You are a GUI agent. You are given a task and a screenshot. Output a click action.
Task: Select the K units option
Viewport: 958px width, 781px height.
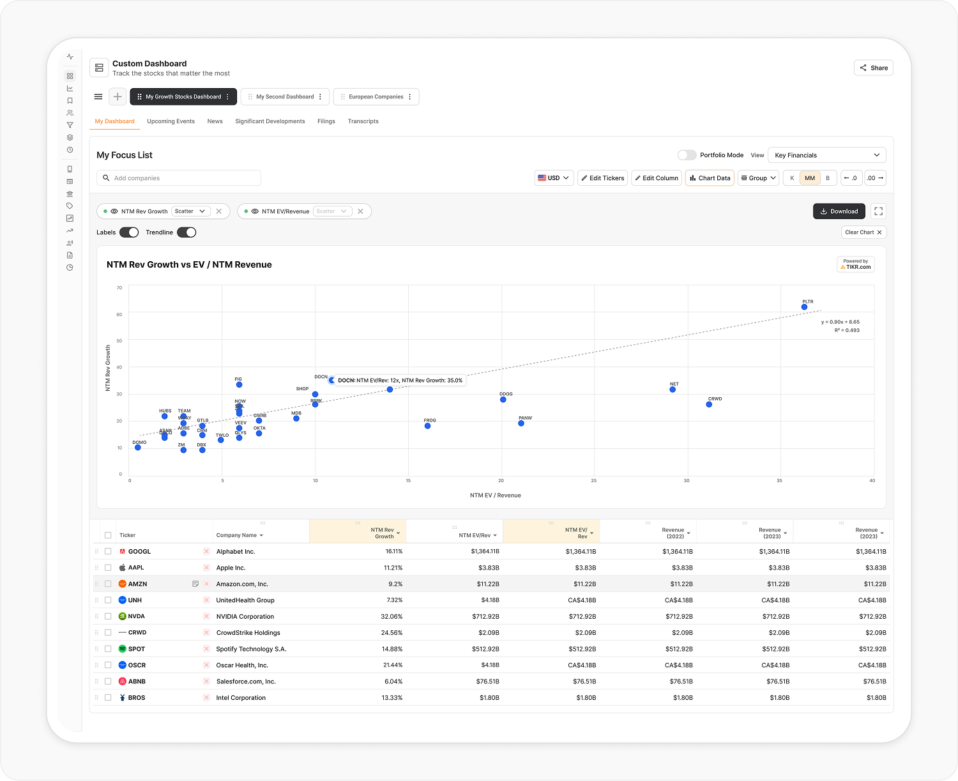click(x=792, y=178)
